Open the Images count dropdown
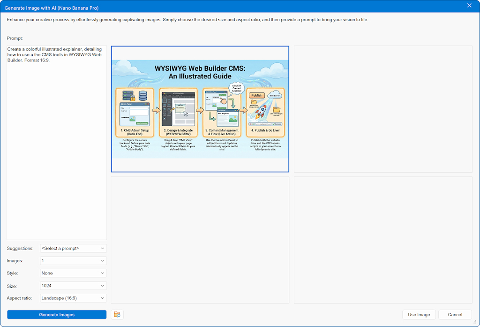Image resolution: width=480 pixels, height=327 pixels. (73, 261)
